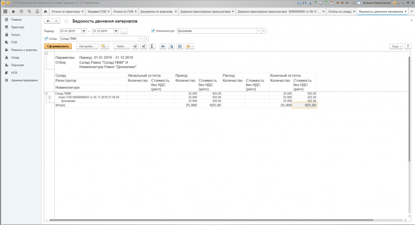This screenshot has width=415, height=225.
Task: Open the send by email dropdown
Action: pyautogui.click(x=190, y=46)
